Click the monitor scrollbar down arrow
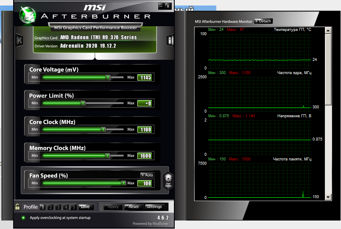The image size is (341, 229). pyautogui.click(x=328, y=197)
